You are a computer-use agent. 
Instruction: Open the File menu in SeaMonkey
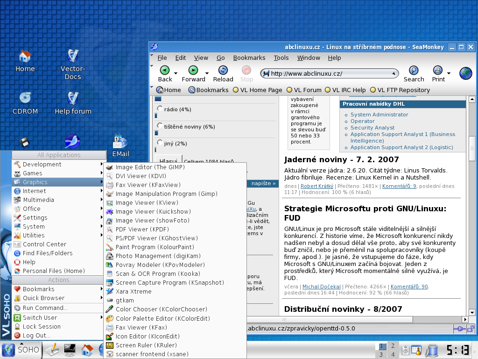click(162, 57)
